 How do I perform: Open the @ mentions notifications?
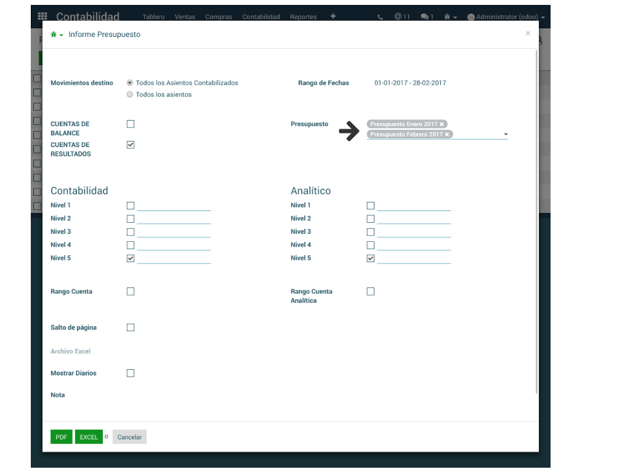[402, 17]
